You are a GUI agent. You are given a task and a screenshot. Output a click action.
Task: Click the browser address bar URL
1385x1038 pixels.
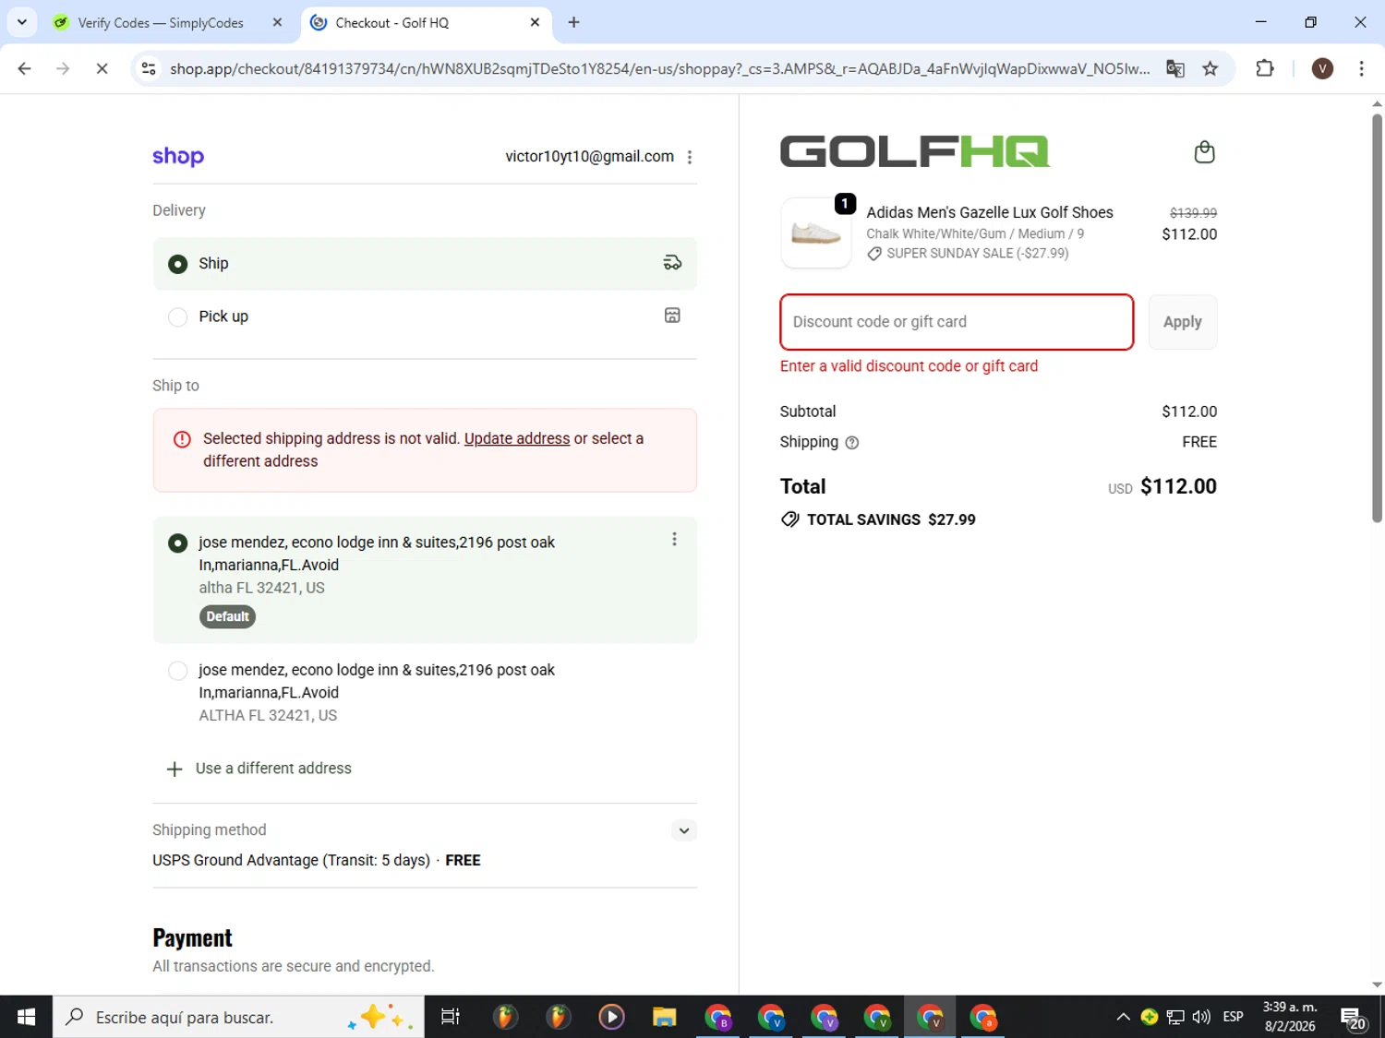pos(659,69)
